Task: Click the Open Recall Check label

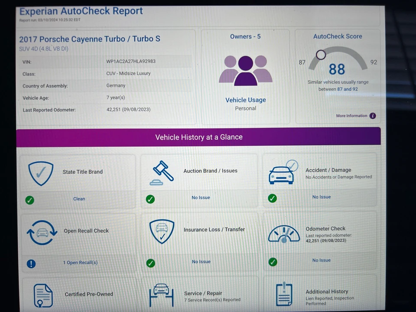Action: tap(86, 231)
